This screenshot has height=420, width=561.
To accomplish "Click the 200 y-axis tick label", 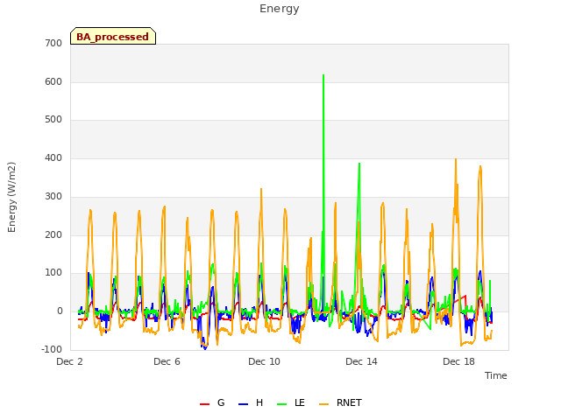I will (x=53, y=235).
